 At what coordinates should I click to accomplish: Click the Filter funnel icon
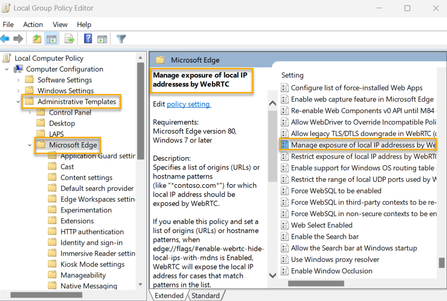point(121,39)
